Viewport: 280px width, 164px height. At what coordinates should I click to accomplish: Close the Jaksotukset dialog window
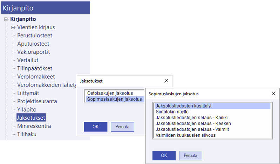click(x=166, y=81)
